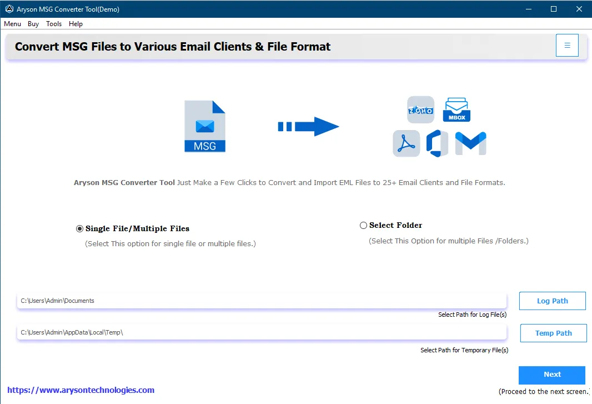The height and width of the screenshot is (404, 592).
Task: Open the hamburger menu icon in the header
Action: pyautogui.click(x=566, y=46)
